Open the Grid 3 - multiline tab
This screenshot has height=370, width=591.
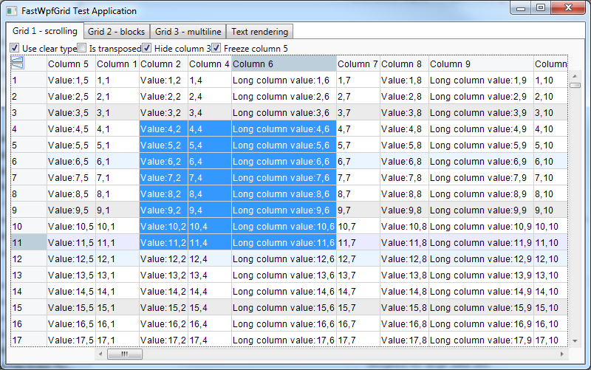187,32
